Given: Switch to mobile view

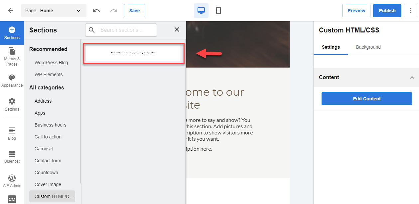Looking at the screenshot, I should (218, 11).
